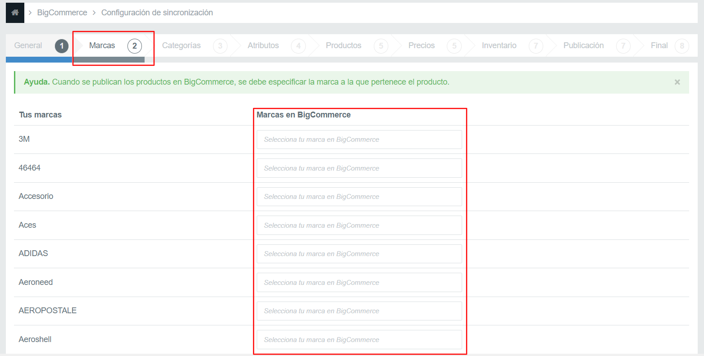Select a BigCommerce brand for ADIDAS
Screen dimensions: 704x356
359,254
